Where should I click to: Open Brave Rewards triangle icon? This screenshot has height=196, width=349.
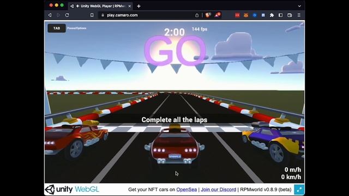[218, 15]
